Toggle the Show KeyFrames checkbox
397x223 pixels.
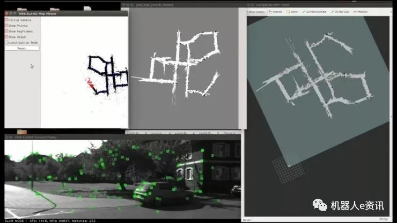click(6, 31)
